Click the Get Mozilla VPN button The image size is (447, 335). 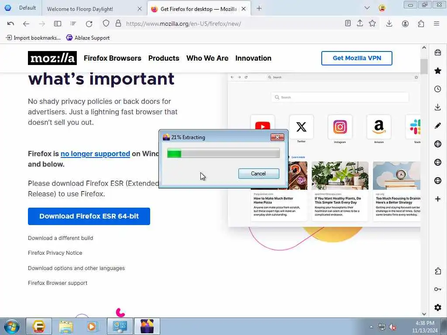pyautogui.click(x=357, y=58)
